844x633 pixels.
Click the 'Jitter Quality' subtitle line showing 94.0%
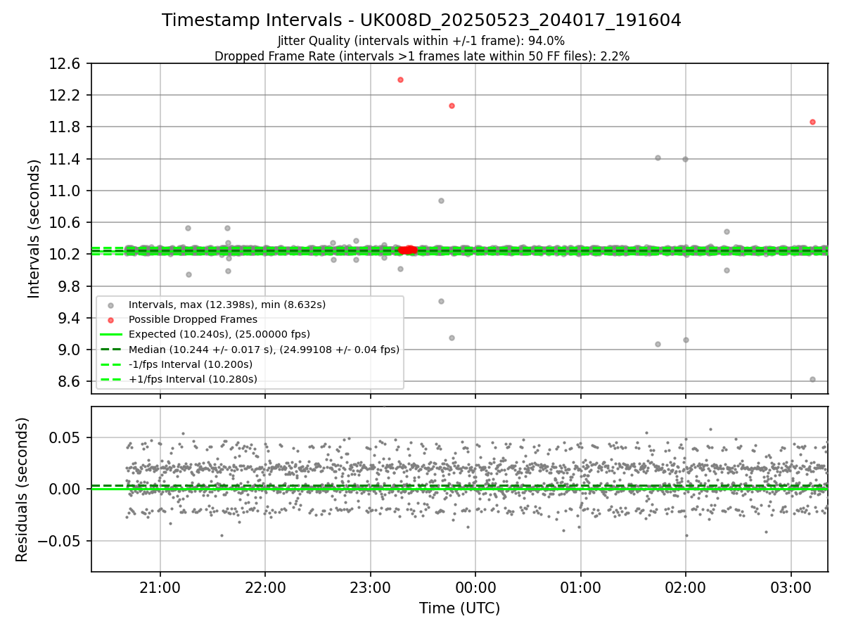click(421, 41)
